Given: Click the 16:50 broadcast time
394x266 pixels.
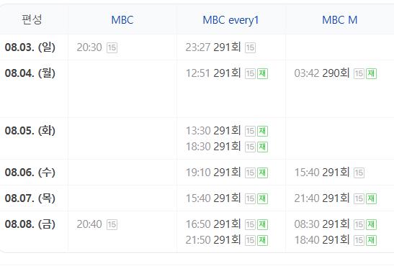Looking at the screenshot, I should click(198, 224).
